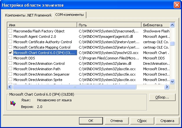Select the Microsoft Certificate Authority Control name
The image size is (182, 128).
[x=43, y=42]
